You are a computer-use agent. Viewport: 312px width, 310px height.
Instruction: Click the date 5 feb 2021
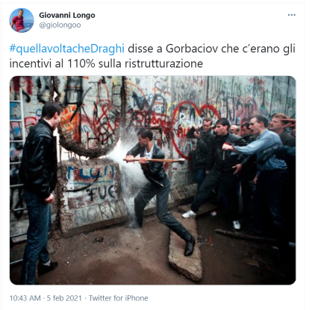[64, 298]
